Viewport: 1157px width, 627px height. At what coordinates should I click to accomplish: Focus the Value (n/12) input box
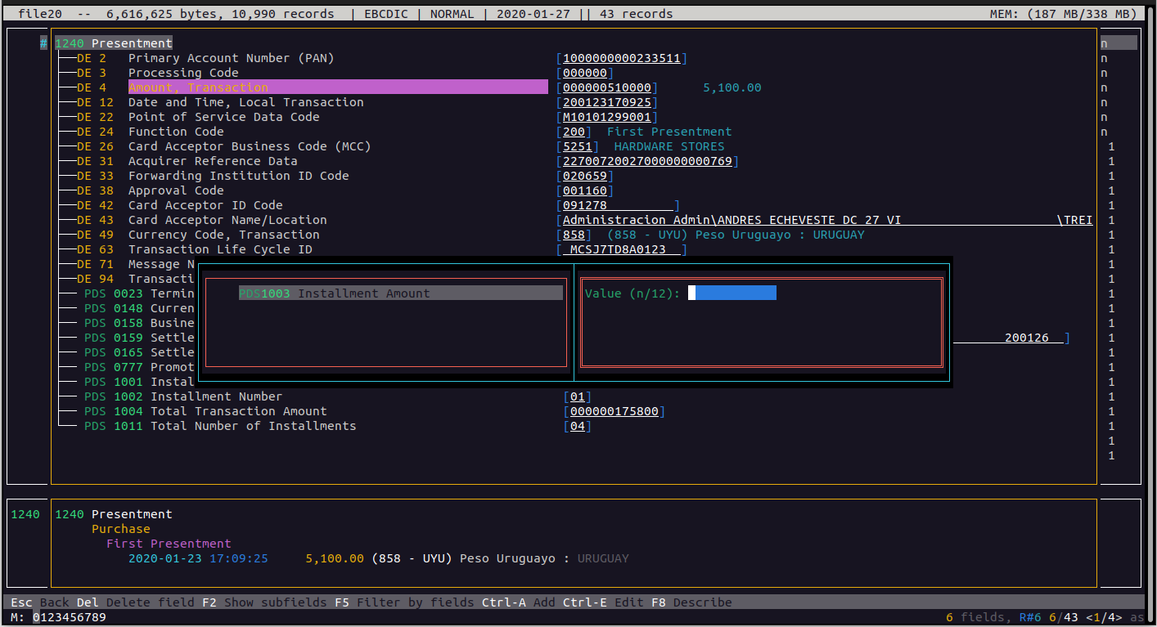click(732, 293)
